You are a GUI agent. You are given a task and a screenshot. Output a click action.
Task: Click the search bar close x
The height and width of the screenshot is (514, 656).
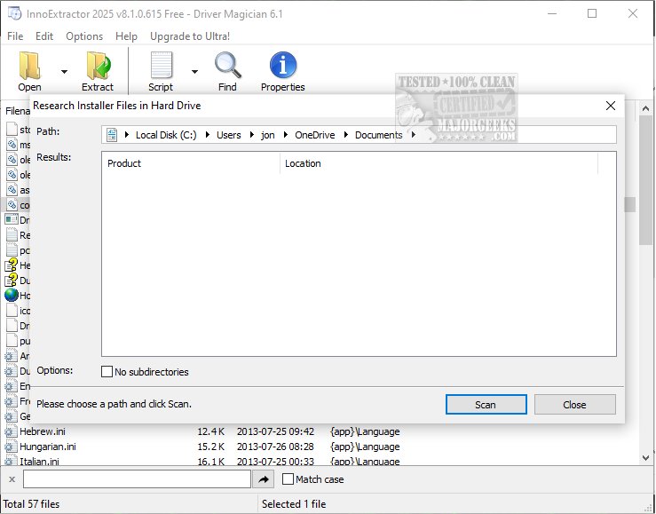pos(12,479)
